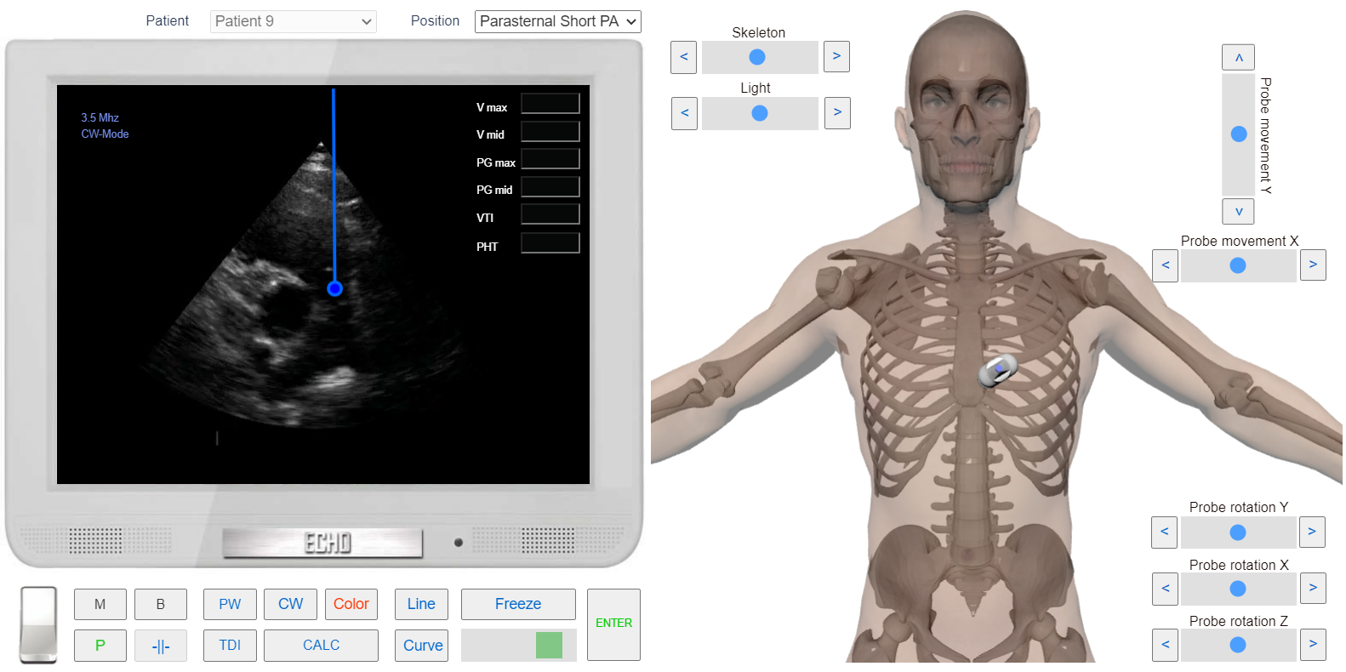Click the -||- caliper button
Image resolution: width=1346 pixels, height=672 pixels.
[x=161, y=646]
